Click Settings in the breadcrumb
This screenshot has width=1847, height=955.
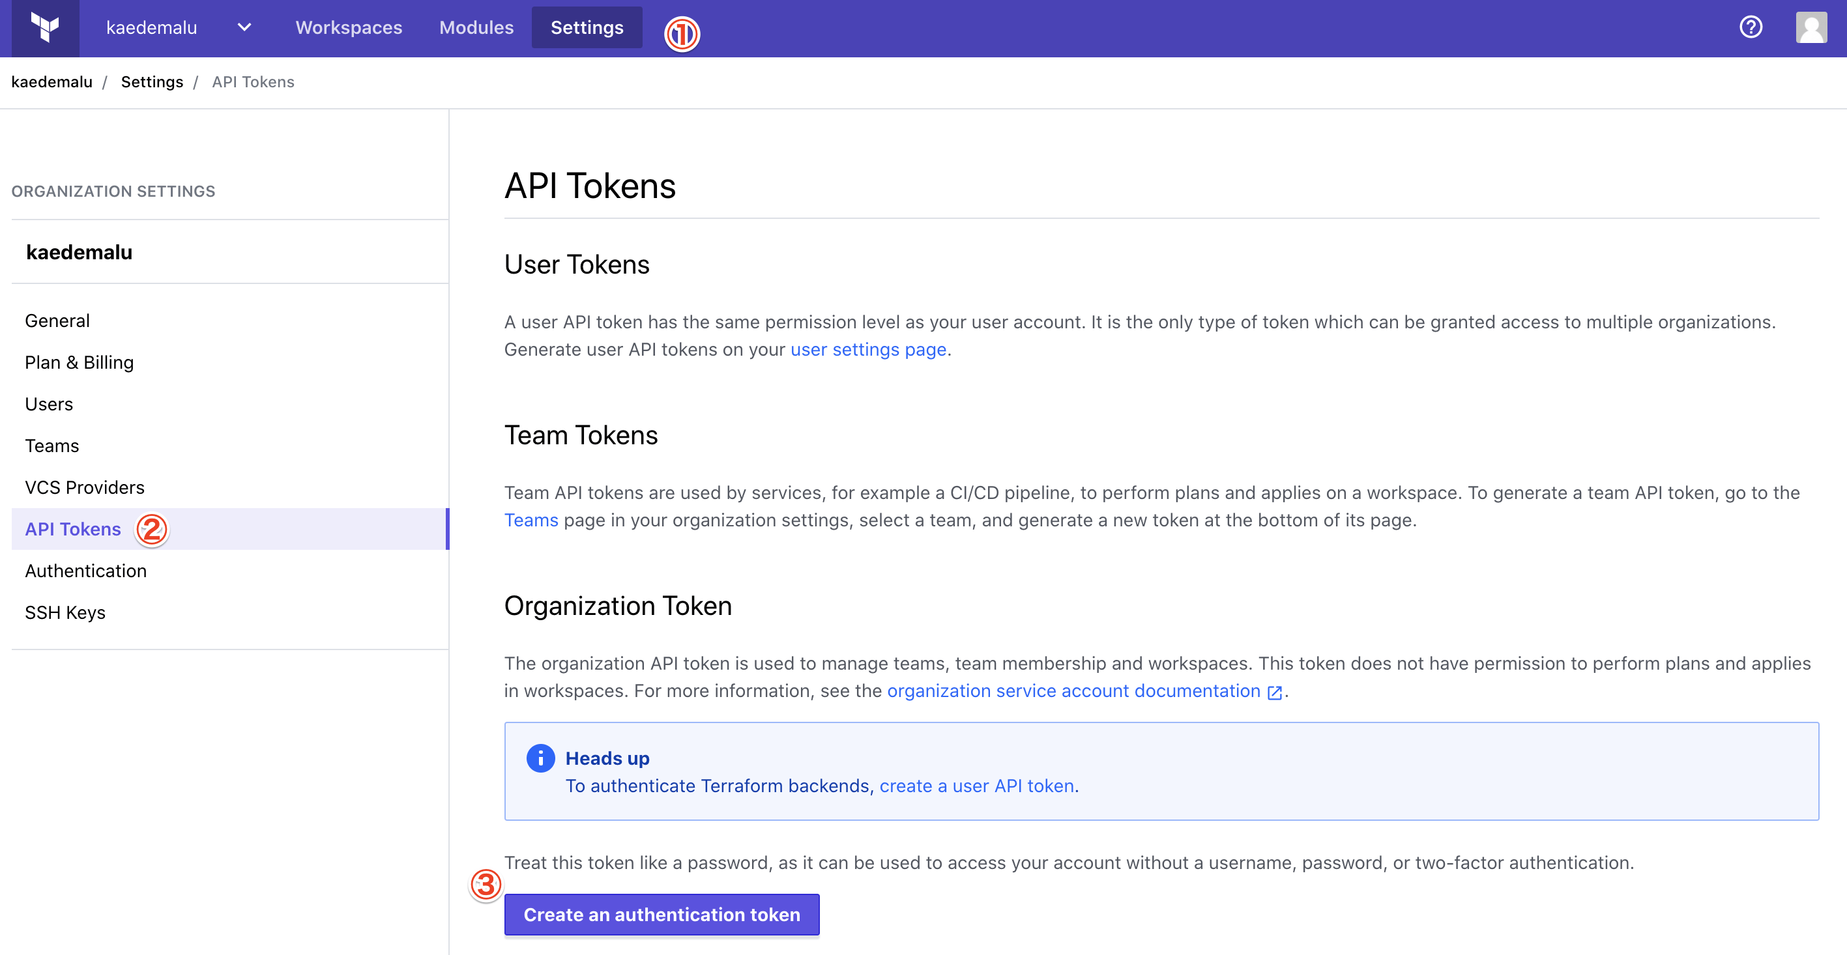[151, 81]
